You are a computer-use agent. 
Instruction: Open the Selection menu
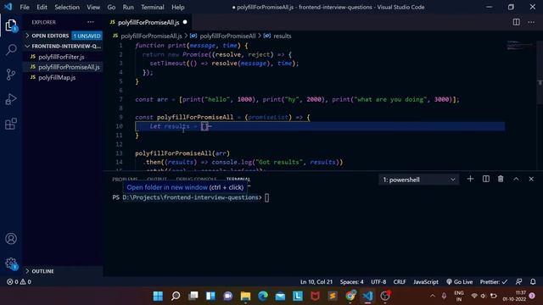click(x=67, y=7)
